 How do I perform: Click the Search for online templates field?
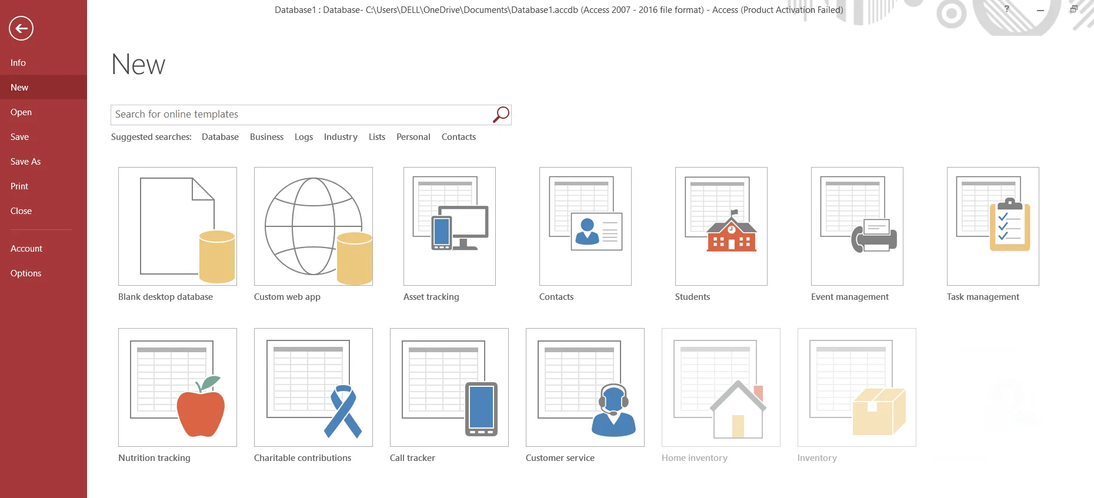coord(300,115)
